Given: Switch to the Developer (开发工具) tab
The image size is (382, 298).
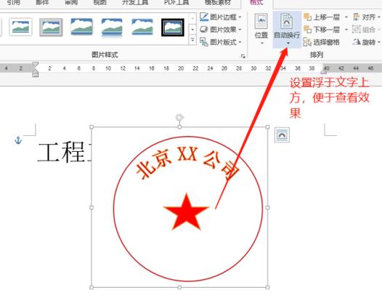Looking at the screenshot, I should [x=135, y=3].
